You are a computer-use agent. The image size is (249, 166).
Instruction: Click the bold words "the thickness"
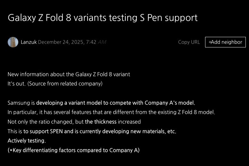101,122
